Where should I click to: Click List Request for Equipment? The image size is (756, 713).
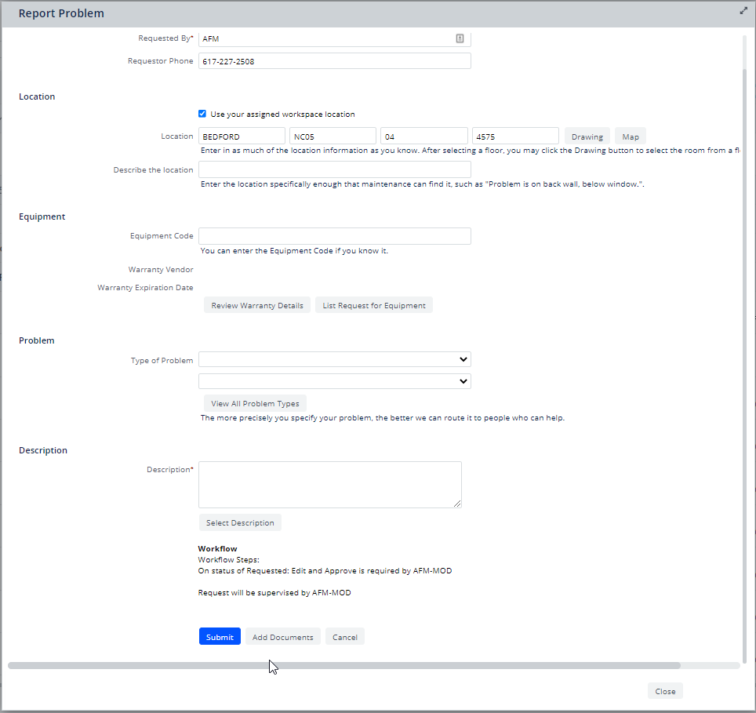click(x=374, y=305)
